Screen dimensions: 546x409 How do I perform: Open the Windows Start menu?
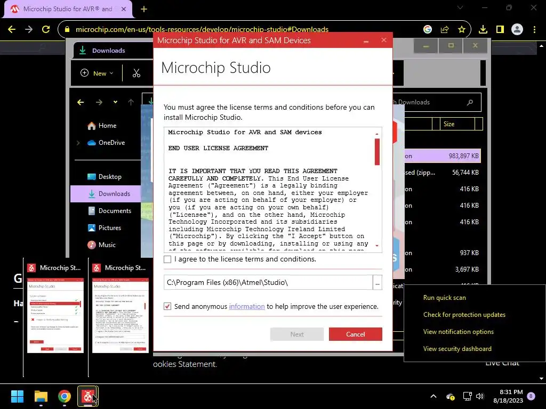17,396
